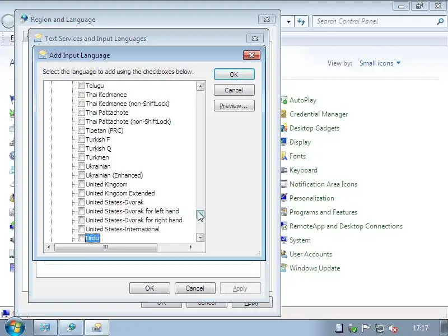The image size is (448, 336).
Task: Tick the United States-International checkbox
Action: (x=81, y=229)
